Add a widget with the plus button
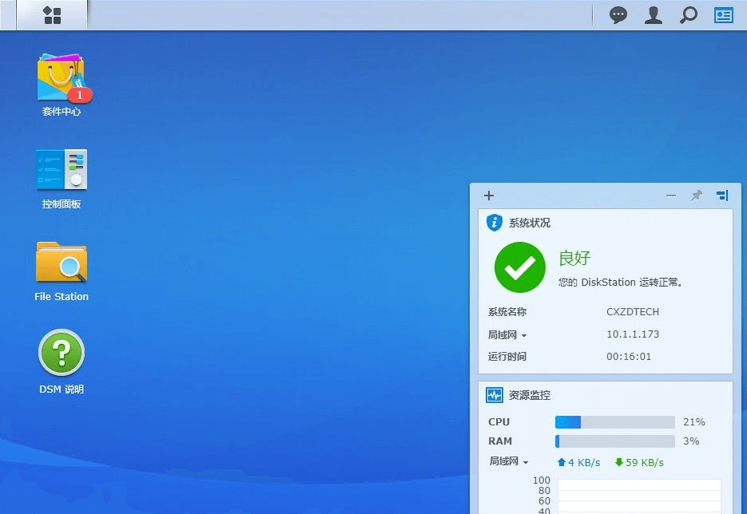This screenshot has width=747, height=514. (489, 196)
